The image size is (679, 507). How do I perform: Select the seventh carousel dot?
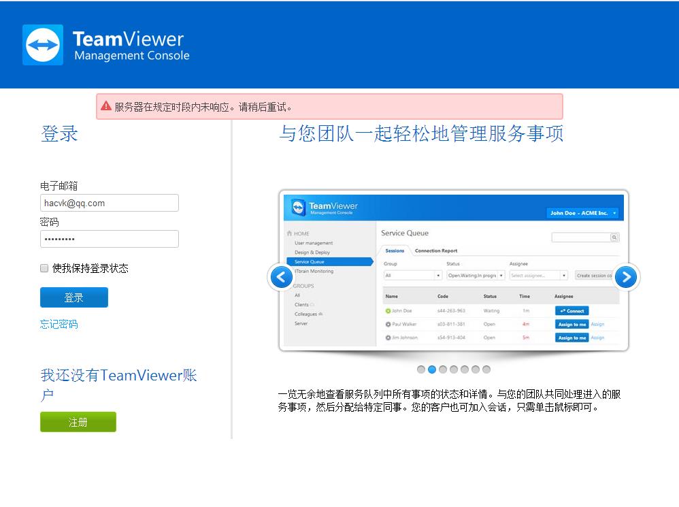tap(486, 370)
